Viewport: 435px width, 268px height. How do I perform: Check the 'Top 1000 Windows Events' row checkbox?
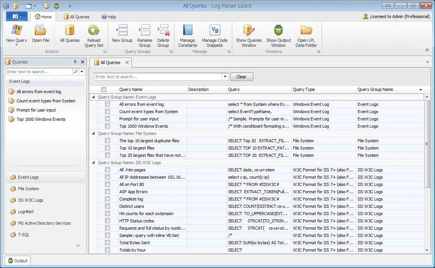pyautogui.click(x=107, y=126)
